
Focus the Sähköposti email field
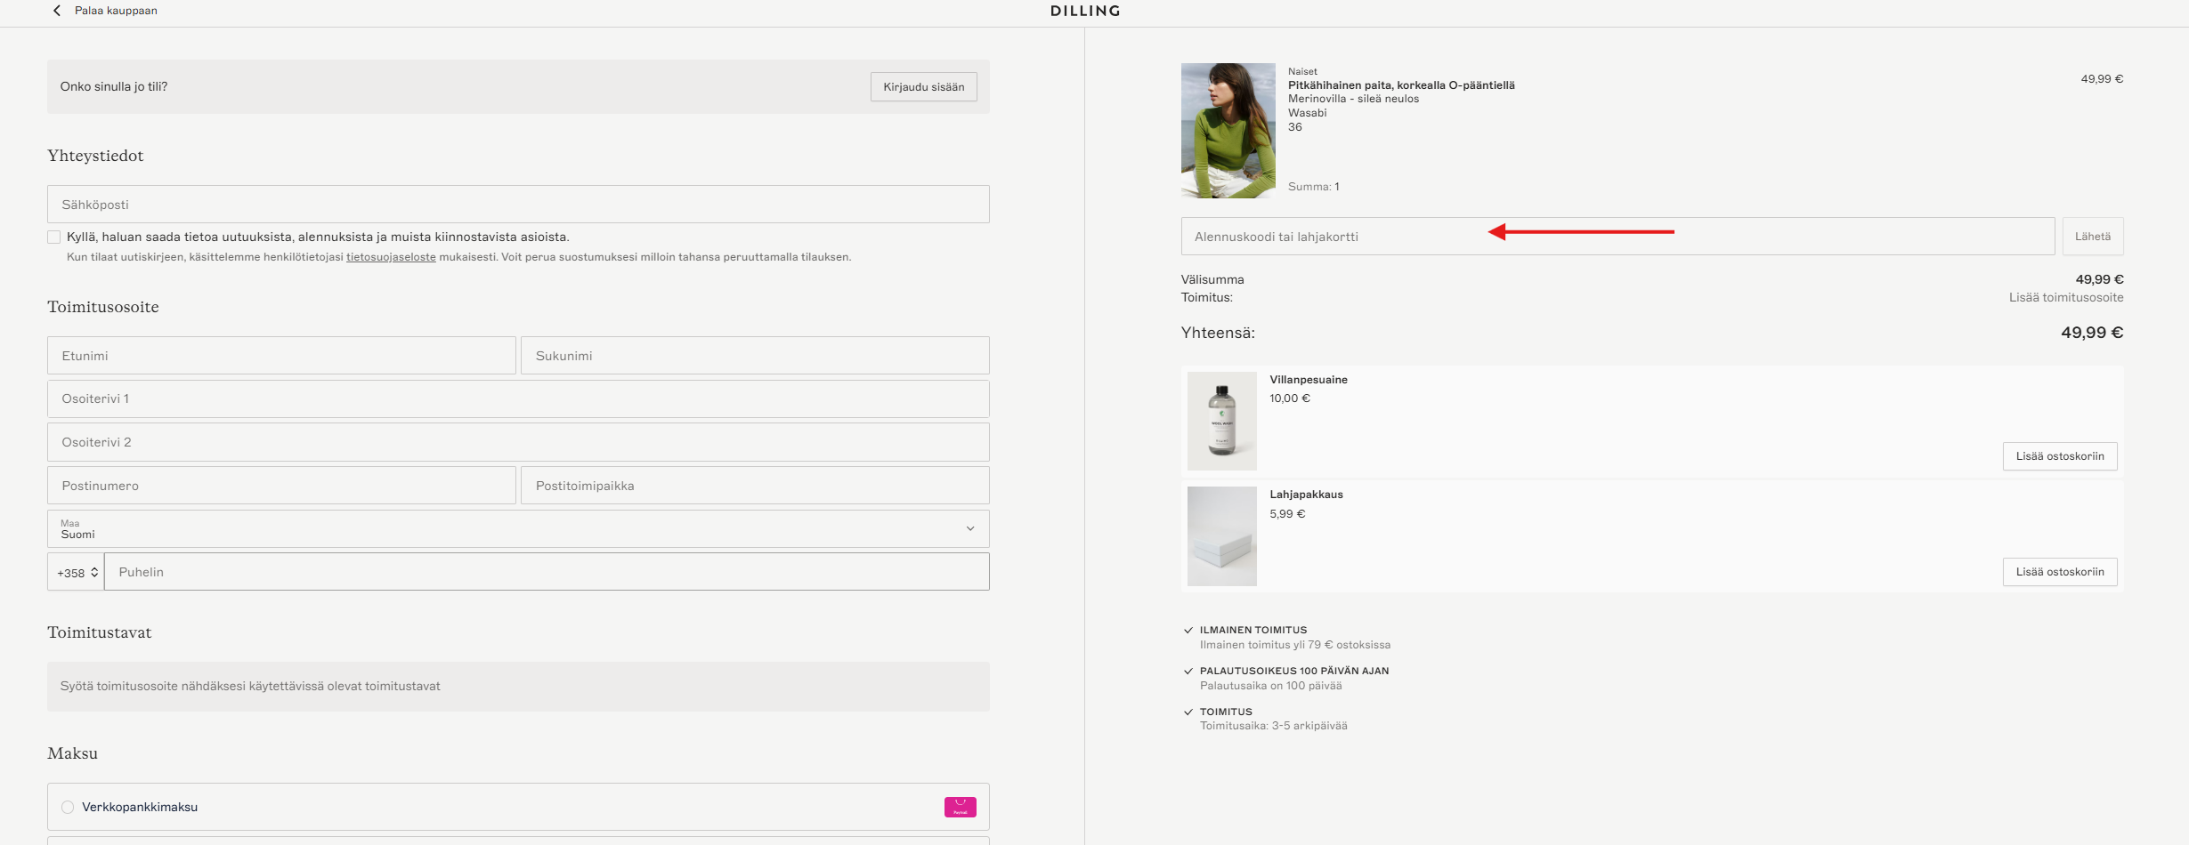pyautogui.click(x=518, y=204)
